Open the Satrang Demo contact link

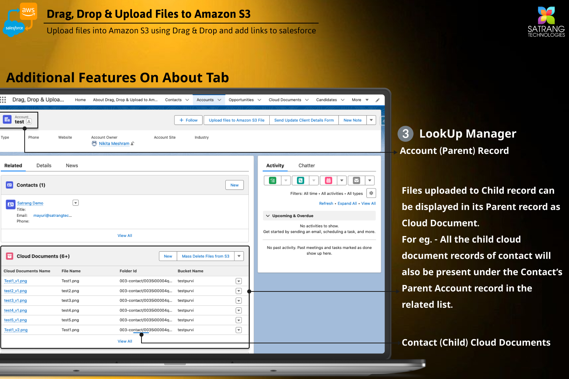[30, 203]
